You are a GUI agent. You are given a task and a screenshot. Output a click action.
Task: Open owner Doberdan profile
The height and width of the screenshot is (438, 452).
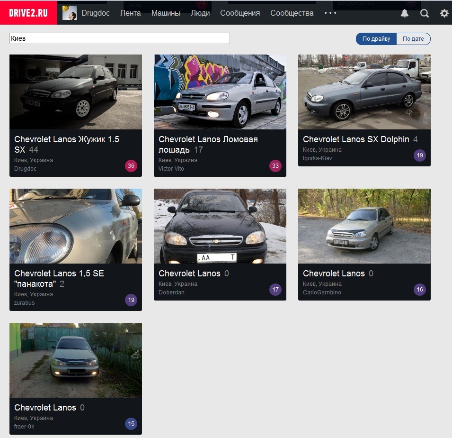coord(171,292)
